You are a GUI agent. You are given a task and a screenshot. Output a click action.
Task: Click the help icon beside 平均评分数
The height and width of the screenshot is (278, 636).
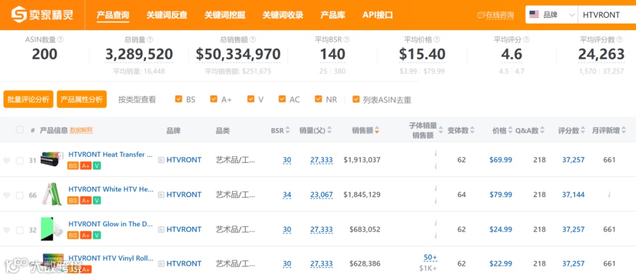(x=618, y=40)
